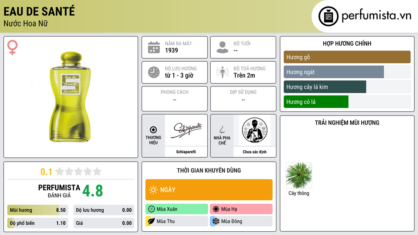Viewport: 418px width, 235px height.
Task: Click the Hương cây lá kim accord bar
Action: 347,87
